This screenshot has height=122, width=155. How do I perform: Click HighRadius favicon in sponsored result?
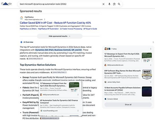[22, 18]
